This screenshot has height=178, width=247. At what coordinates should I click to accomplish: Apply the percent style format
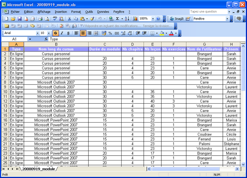(x=110, y=33)
